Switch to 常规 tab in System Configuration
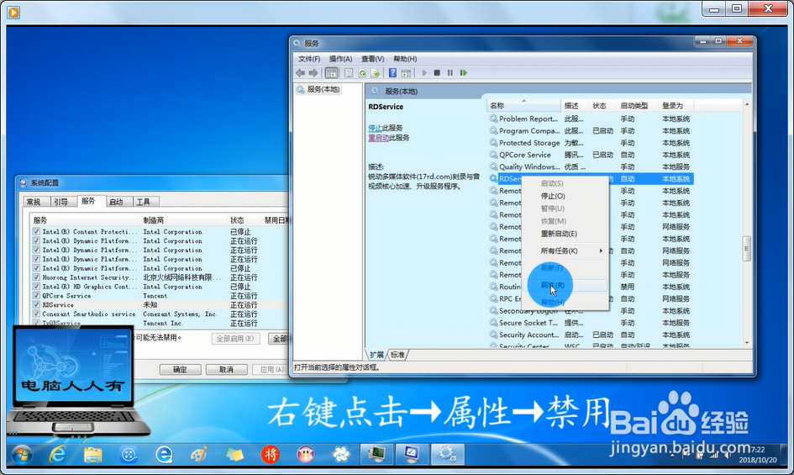The image size is (794, 475). coord(34,202)
